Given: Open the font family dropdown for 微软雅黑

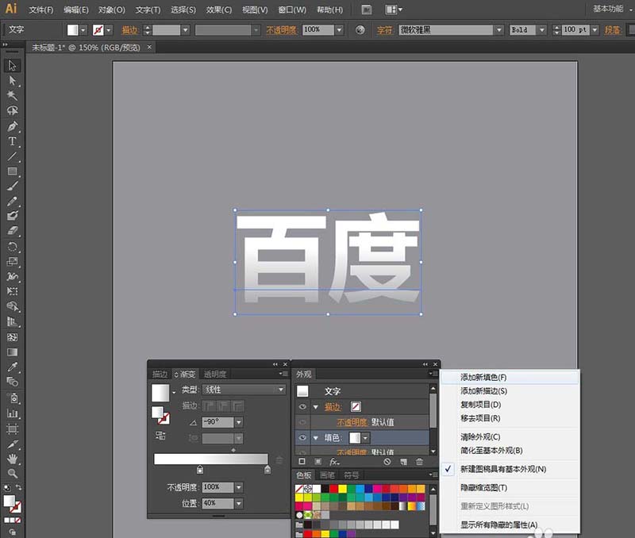Looking at the screenshot, I should click(x=499, y=30).
